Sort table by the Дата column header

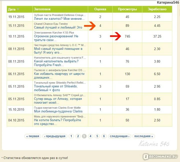pyautogui.click(x=12, y=9)
